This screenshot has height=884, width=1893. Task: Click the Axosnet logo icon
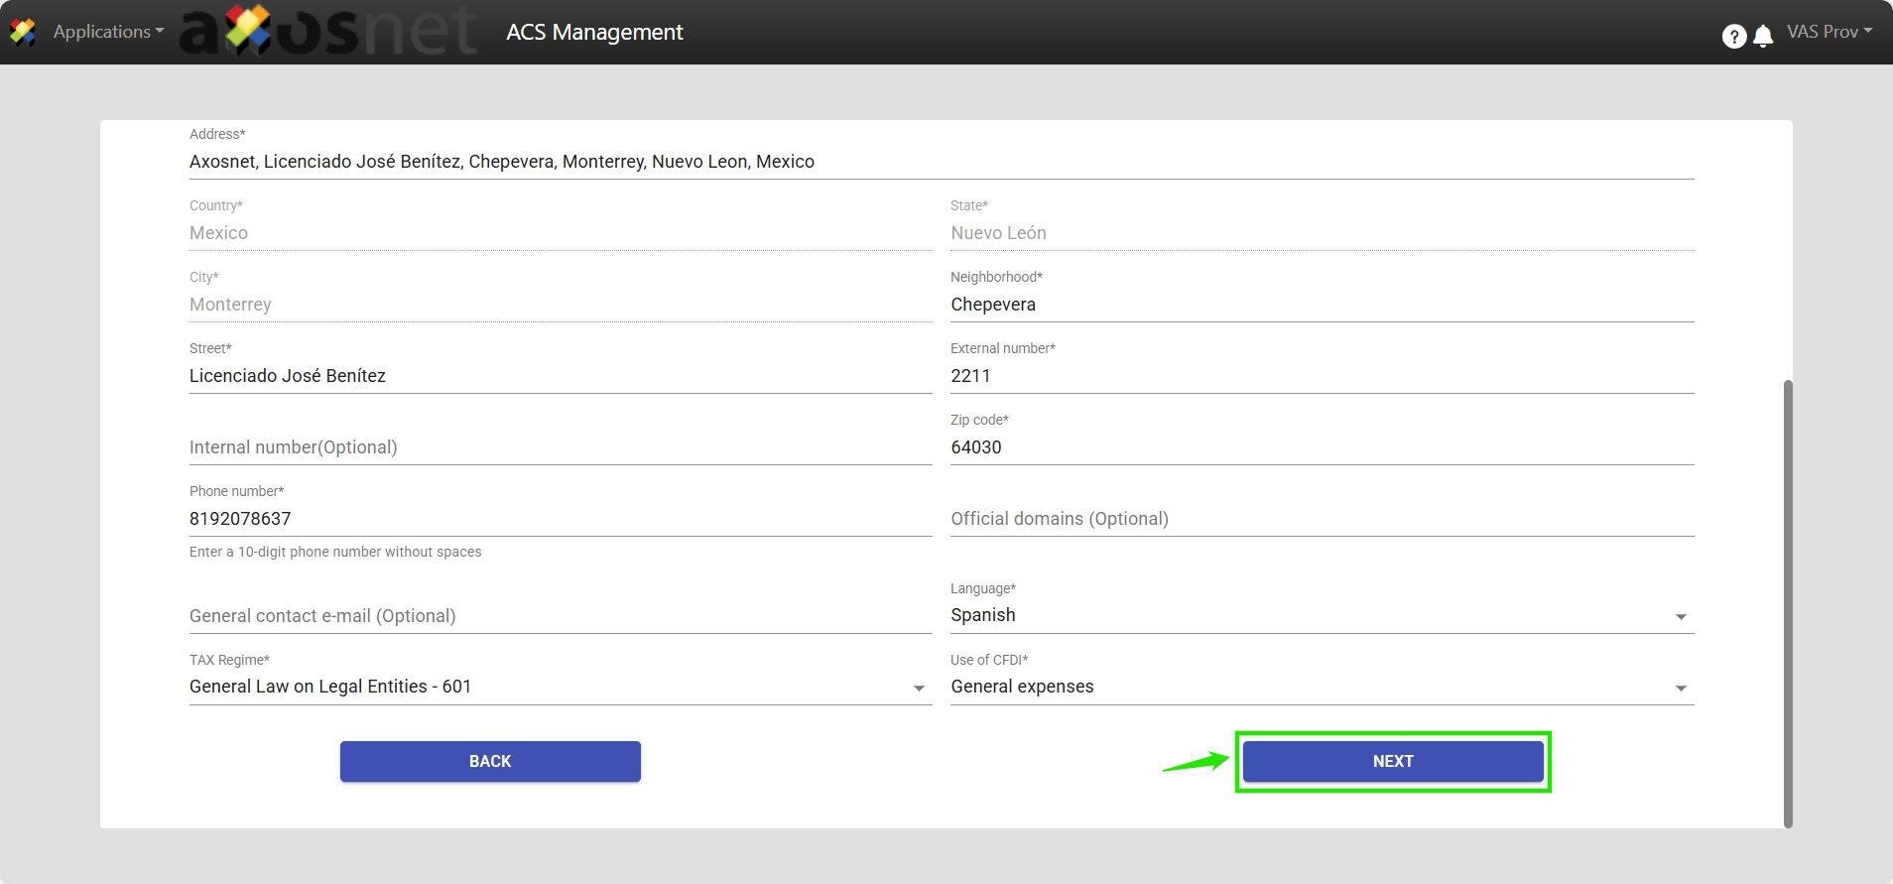[x=23, y=32]
